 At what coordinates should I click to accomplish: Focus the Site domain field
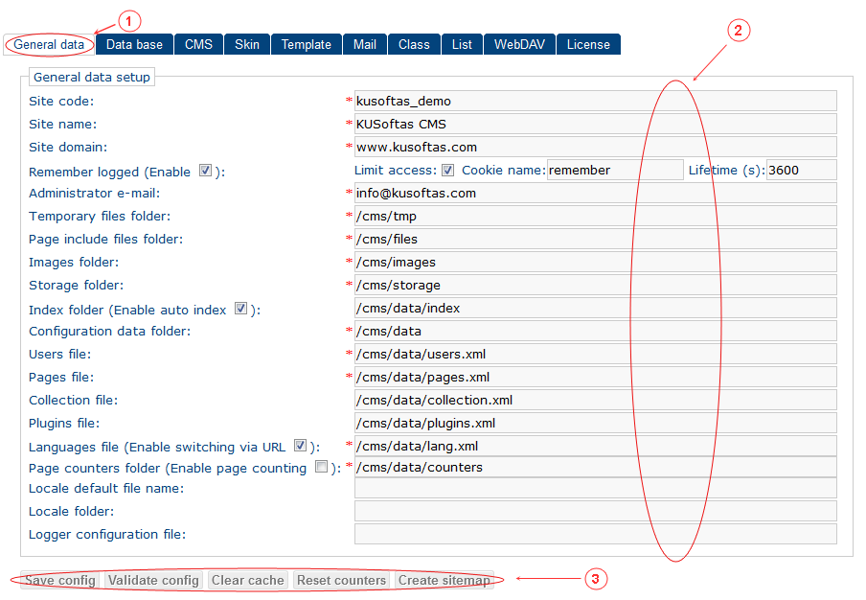coord(596,148)
